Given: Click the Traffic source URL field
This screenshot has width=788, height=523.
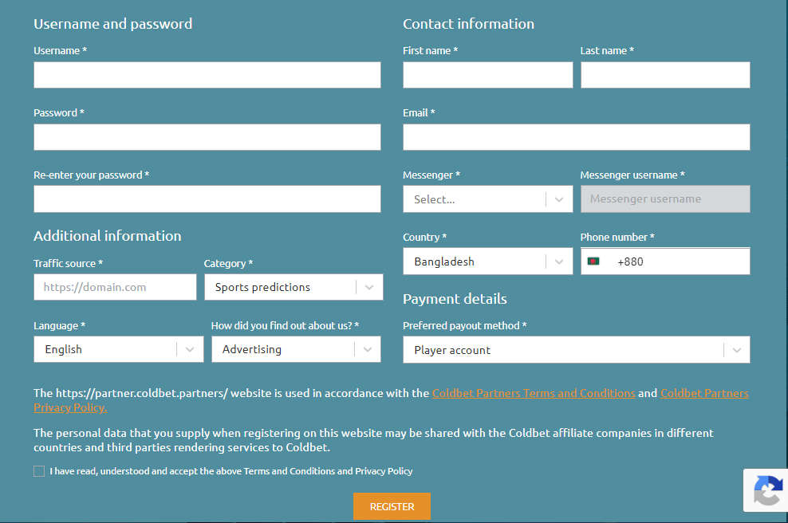Looking at the screenshot, I should 115,287.
